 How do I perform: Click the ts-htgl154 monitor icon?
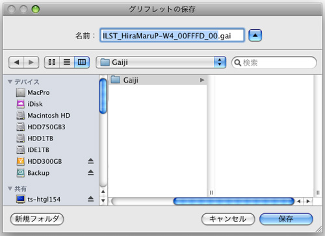click(x=21, y=199)
